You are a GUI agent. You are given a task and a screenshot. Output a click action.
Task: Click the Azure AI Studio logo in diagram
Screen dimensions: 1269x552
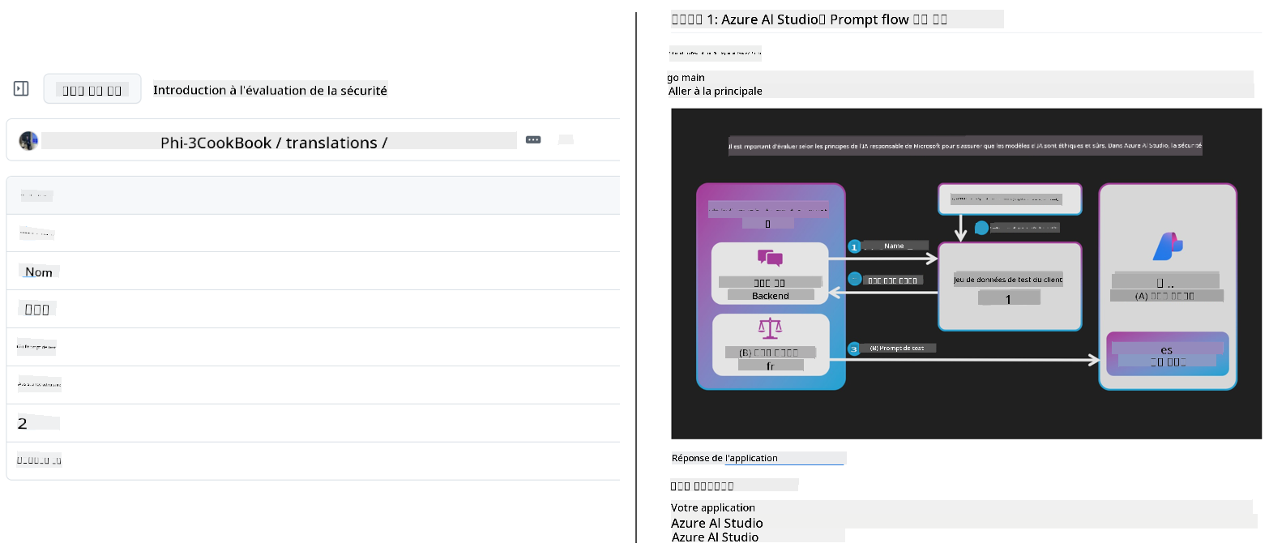[x=1168, y=246]
